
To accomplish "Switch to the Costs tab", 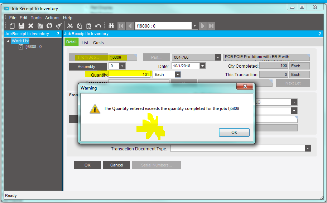I will (x=98, y=43).
